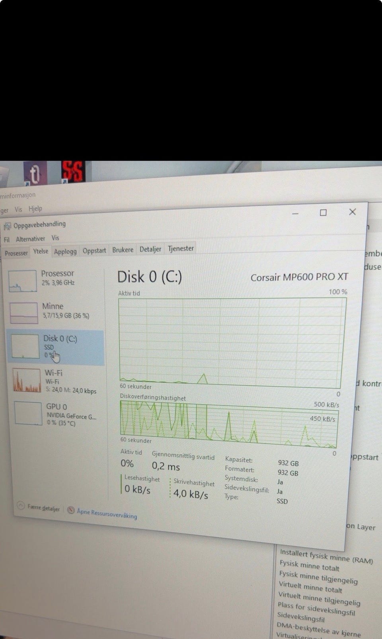
Task: Click the Diskoverføringshastighet graph
Action: [x=229, y=424]
